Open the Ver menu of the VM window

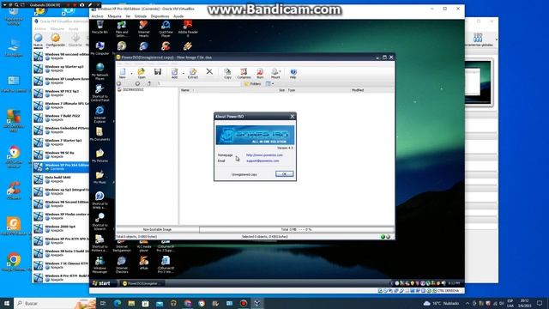coord(128,16)
